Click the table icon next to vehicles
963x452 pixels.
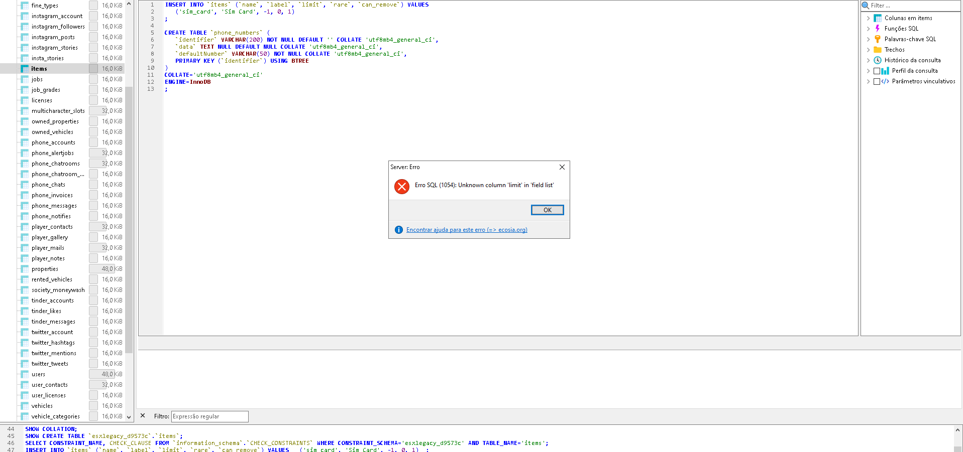25,406
